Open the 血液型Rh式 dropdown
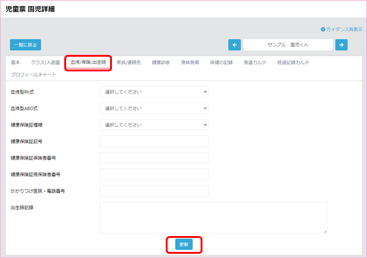Screen dimensions: 367x258 [154, 92]
